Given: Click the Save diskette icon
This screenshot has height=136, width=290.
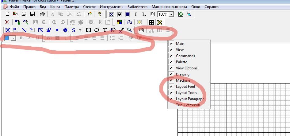Looking at the screenshot, I should pos(32,14).
